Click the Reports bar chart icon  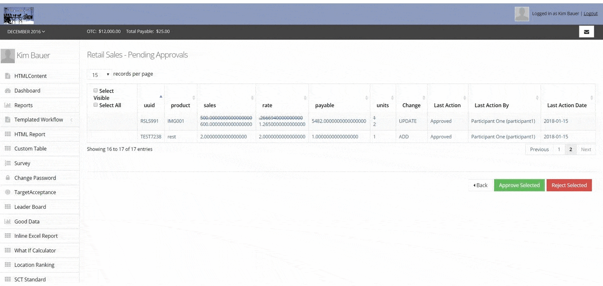coord(7,105)
